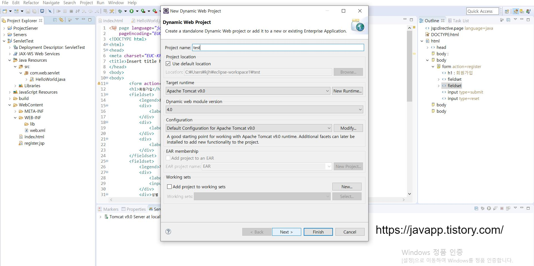Click Modify... configuration button
534x266 pixels.
point(348,128)
